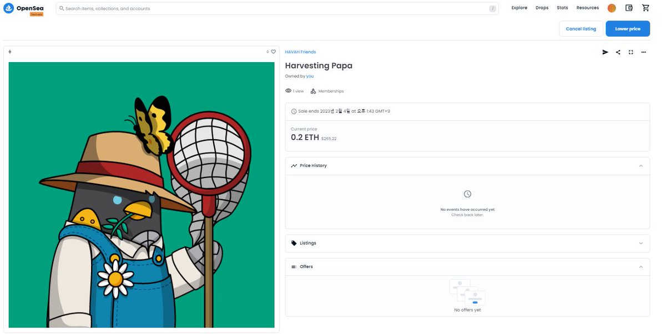This screenshot has width=666, height=334.
Task: Open the Harvesting Papa NFT image
Action: (x=142, y=195)
